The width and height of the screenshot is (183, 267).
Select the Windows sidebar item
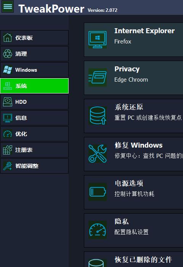(34, 70)
